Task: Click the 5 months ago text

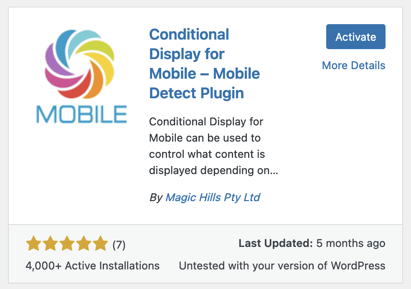Action: click(x=351, y=243)
